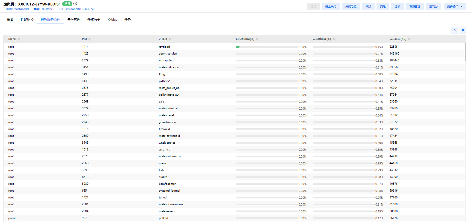Open the 备份管理 tab
This screenshot has height=222, width=471.
tap(74, 20)
